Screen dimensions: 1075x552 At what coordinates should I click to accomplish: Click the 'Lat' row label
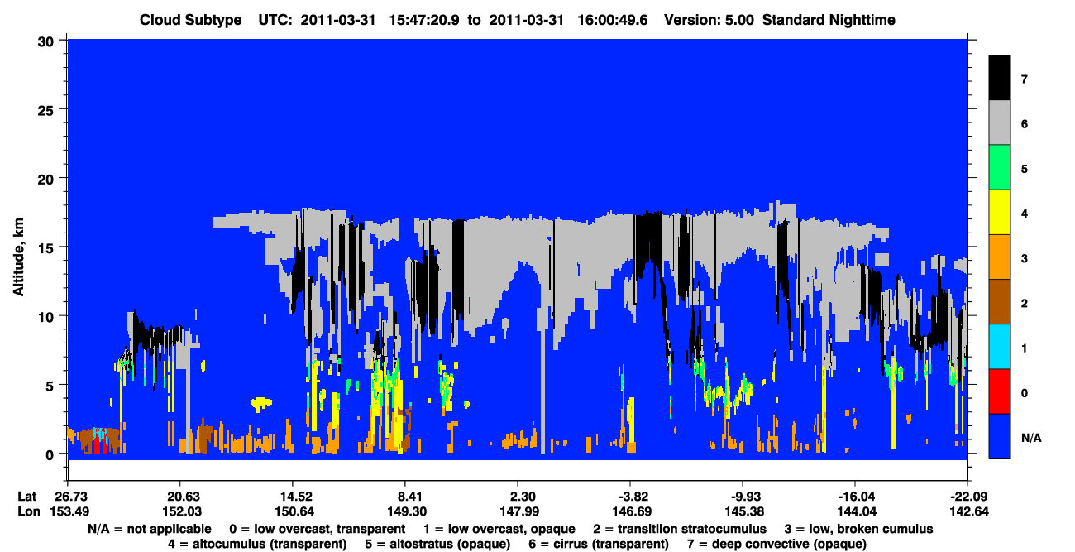click(x=27, y=497)
